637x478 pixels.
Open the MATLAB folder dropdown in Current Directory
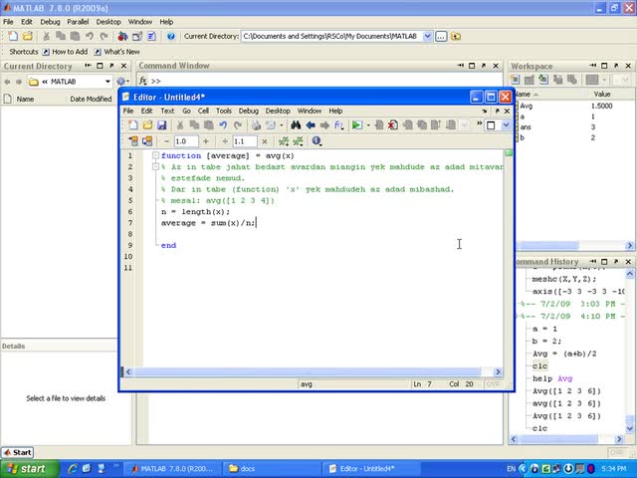107,82
